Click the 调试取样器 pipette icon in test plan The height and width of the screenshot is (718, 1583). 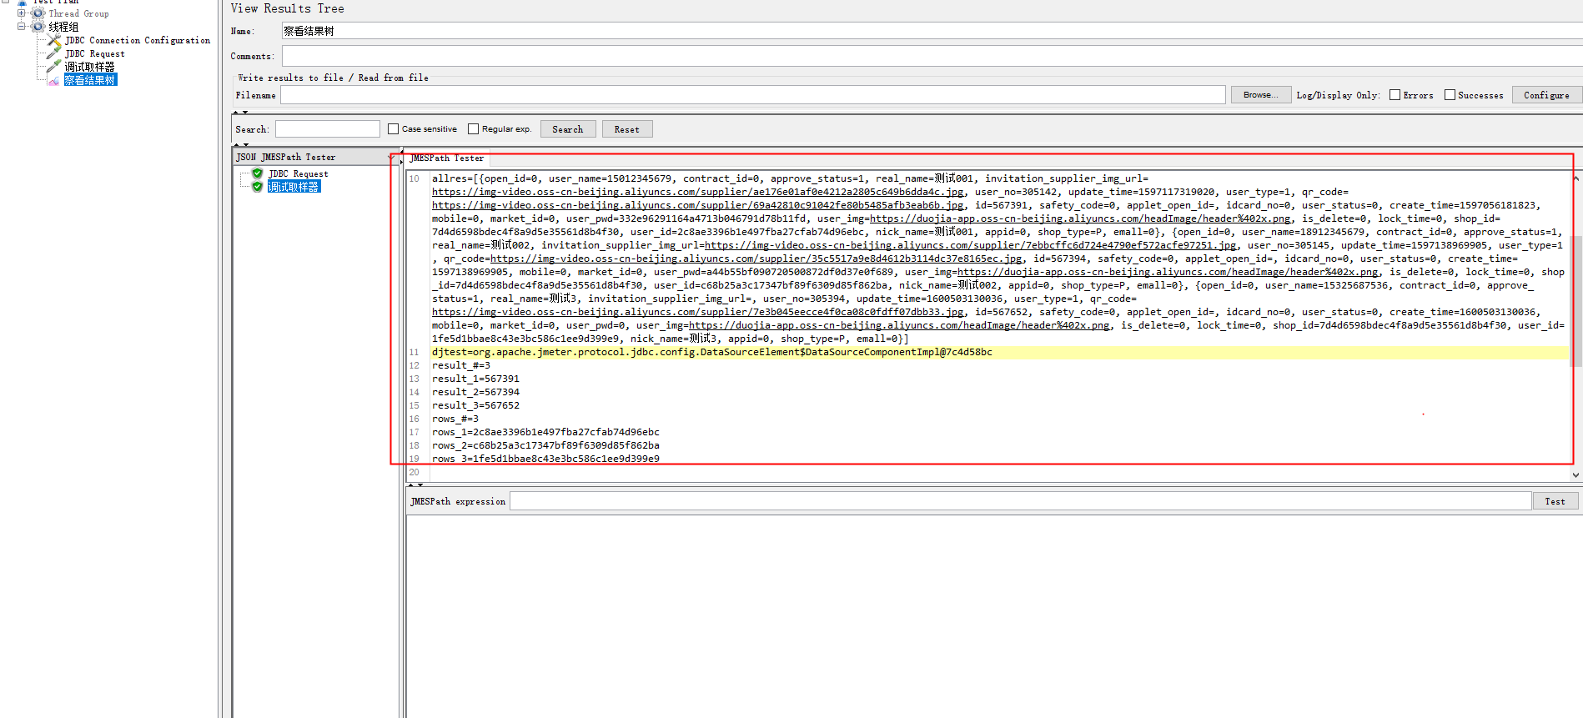(54, 67)
